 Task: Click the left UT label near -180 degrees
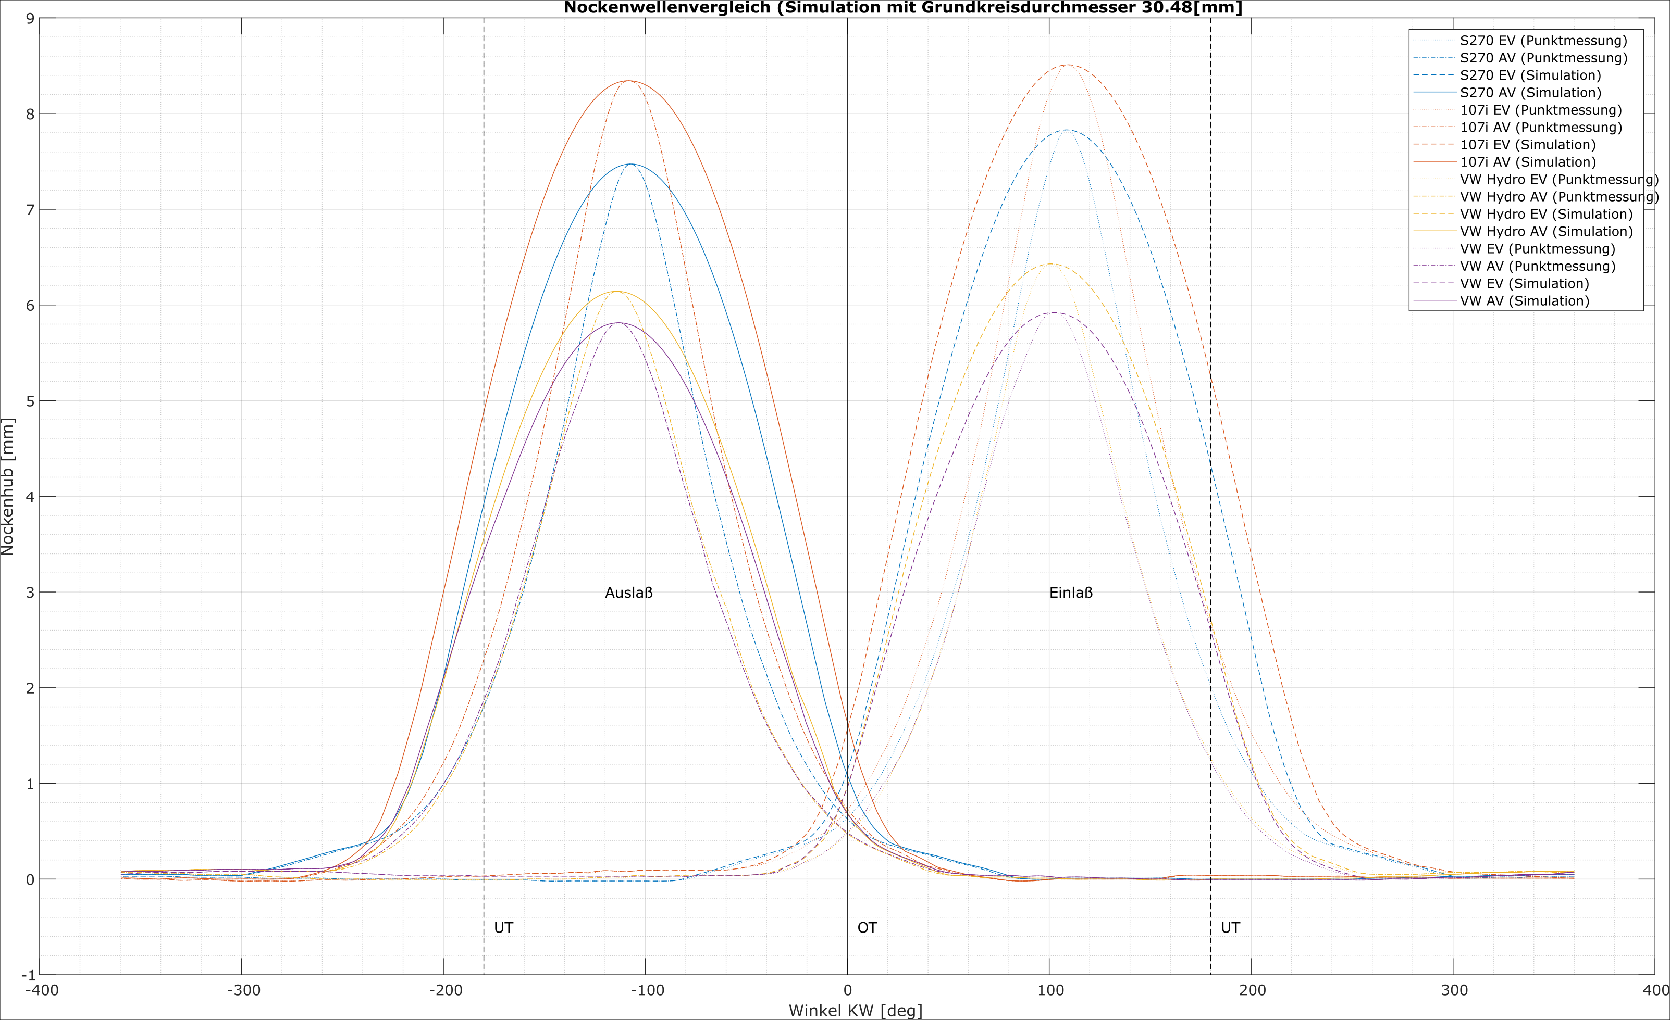[x=503, y=928]
